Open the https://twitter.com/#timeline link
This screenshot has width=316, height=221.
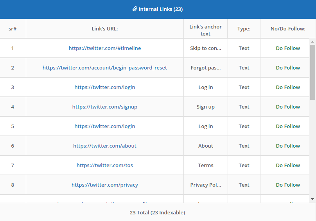coord(105,48)
